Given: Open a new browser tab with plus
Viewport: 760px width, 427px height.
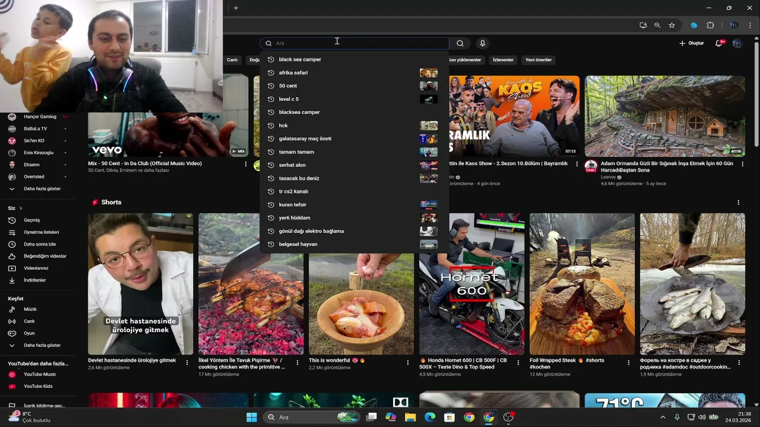Looking at the screenshot, I should click(236, 8).
